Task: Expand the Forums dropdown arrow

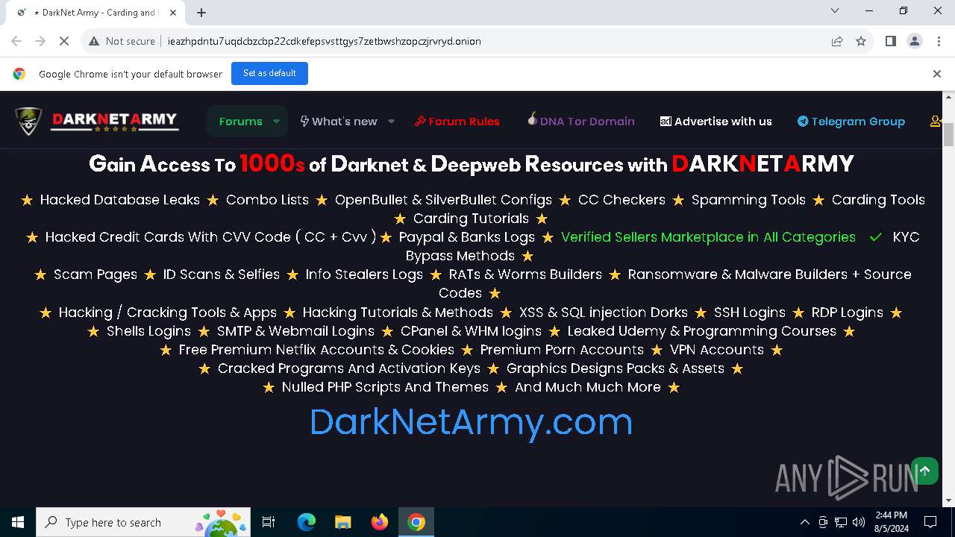Action: pyautogui.click(x=276, y=122)
